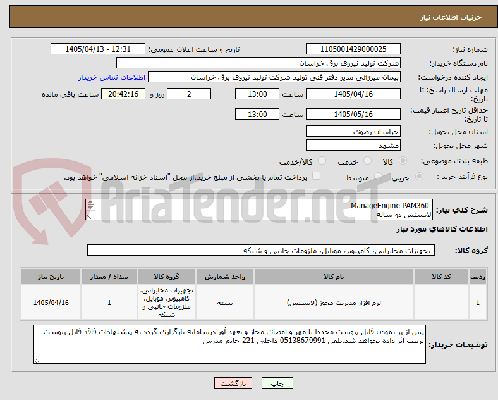Screen dimensions: 498x400
Task: Click the price validity date 1405/05/16 field
Action: tap(353, 114)
